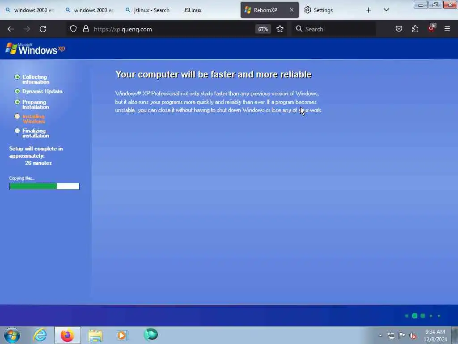Image resolution: width=458 pixels, height=344 pixels.
Task: Click the '26 minutes' remaining text
Action: tap(38, 163)
